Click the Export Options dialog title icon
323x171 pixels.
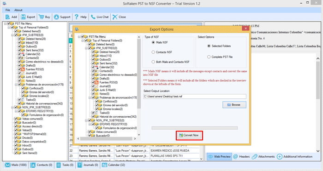(77, 29)
